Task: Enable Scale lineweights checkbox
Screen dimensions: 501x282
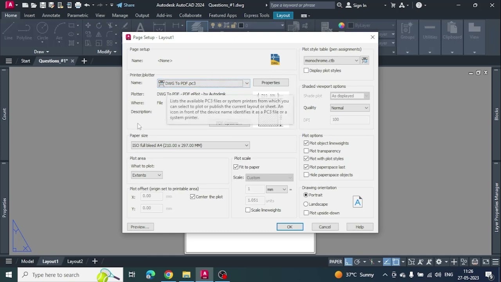Action: tap(248, 210)
